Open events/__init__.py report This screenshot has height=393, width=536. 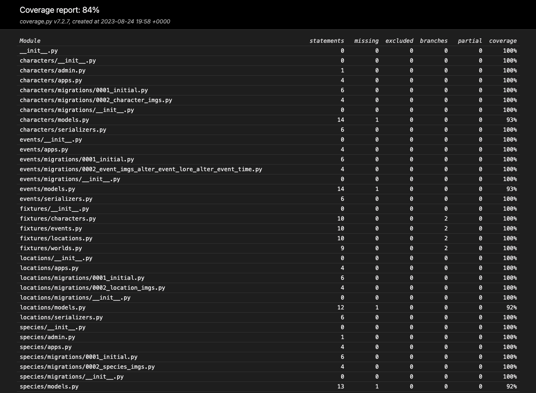51,140
